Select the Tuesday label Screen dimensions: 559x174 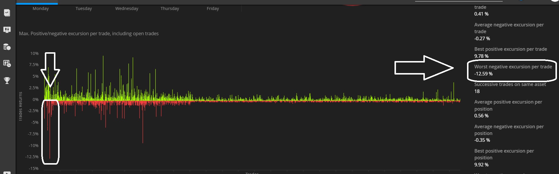click(84, 9)
